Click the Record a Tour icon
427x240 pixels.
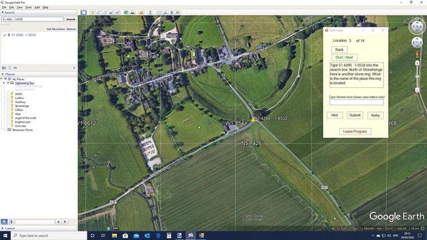coord(117,13)
